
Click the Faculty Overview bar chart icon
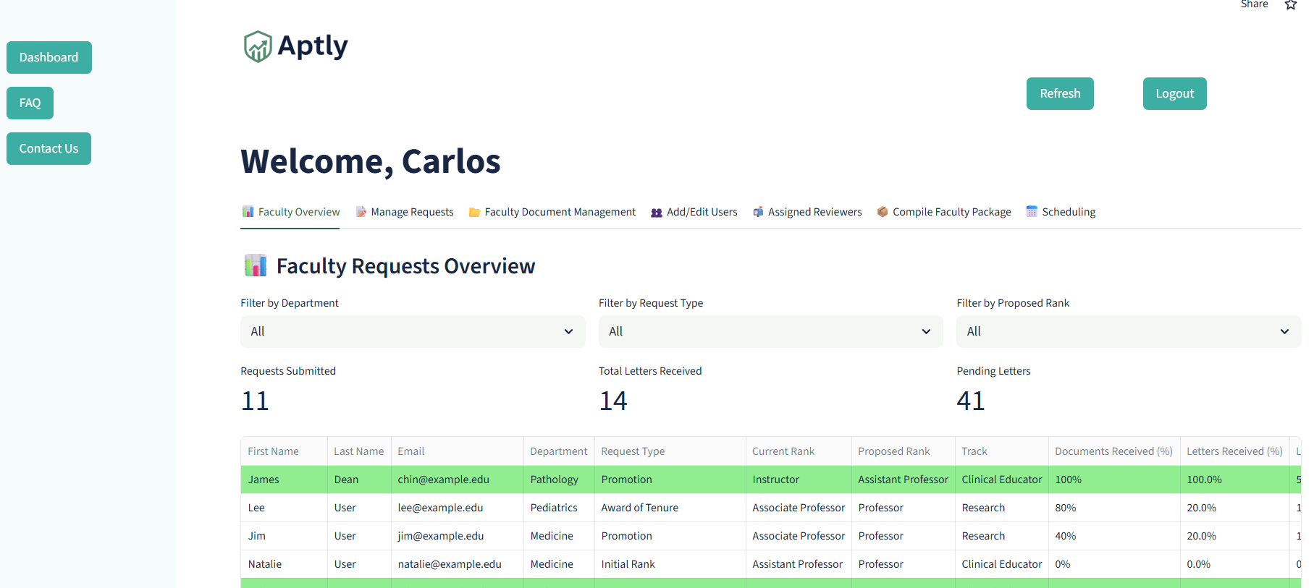[248, 212]
